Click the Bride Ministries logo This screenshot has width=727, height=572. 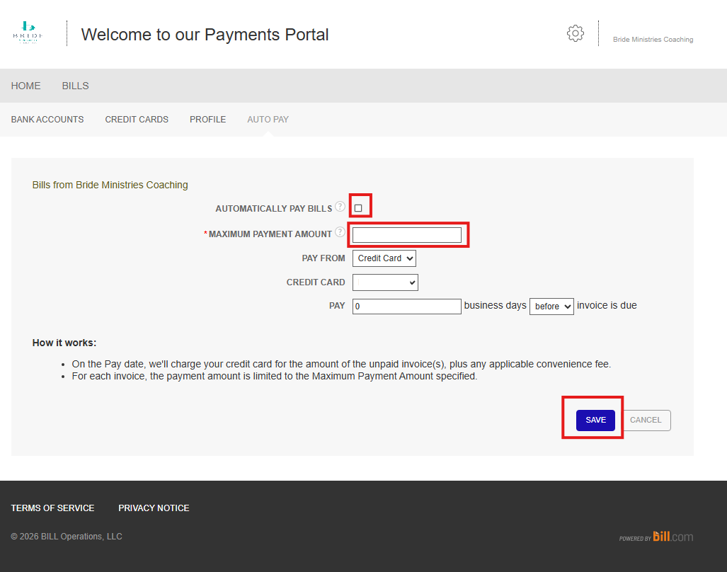(x=28, y=33)
